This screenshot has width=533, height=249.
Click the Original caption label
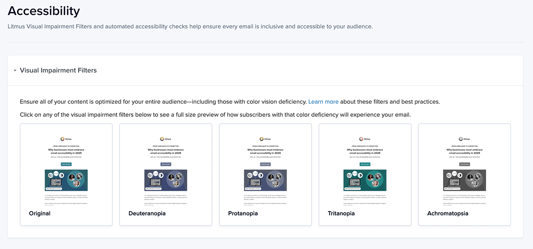click(40, 213)
